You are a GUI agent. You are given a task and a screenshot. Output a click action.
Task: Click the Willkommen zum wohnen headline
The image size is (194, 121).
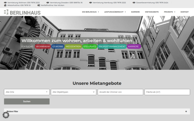tap(77, 41)
